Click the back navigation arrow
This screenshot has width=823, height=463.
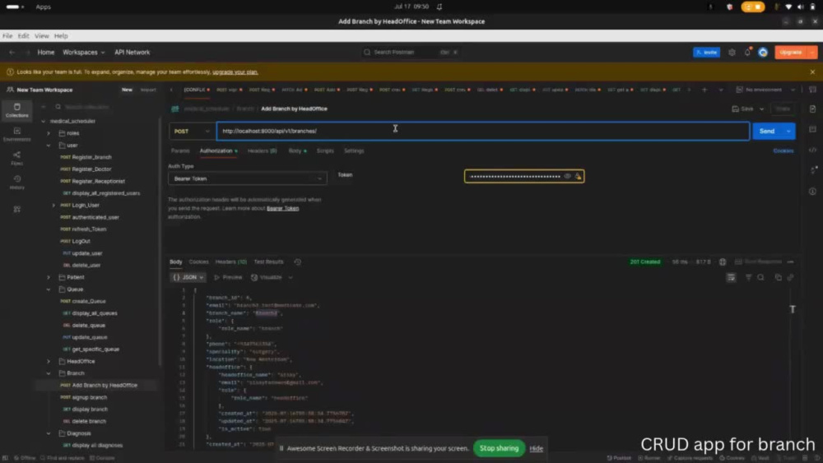[12, 53]
